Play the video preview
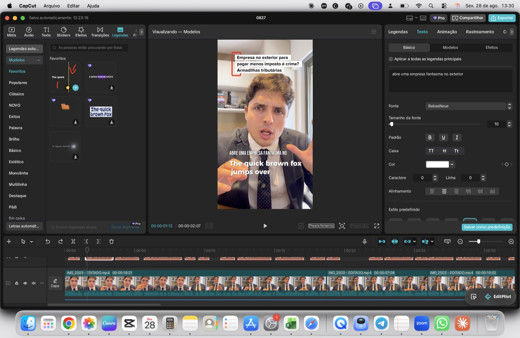520x338 pixels. [x=265, y=226]
